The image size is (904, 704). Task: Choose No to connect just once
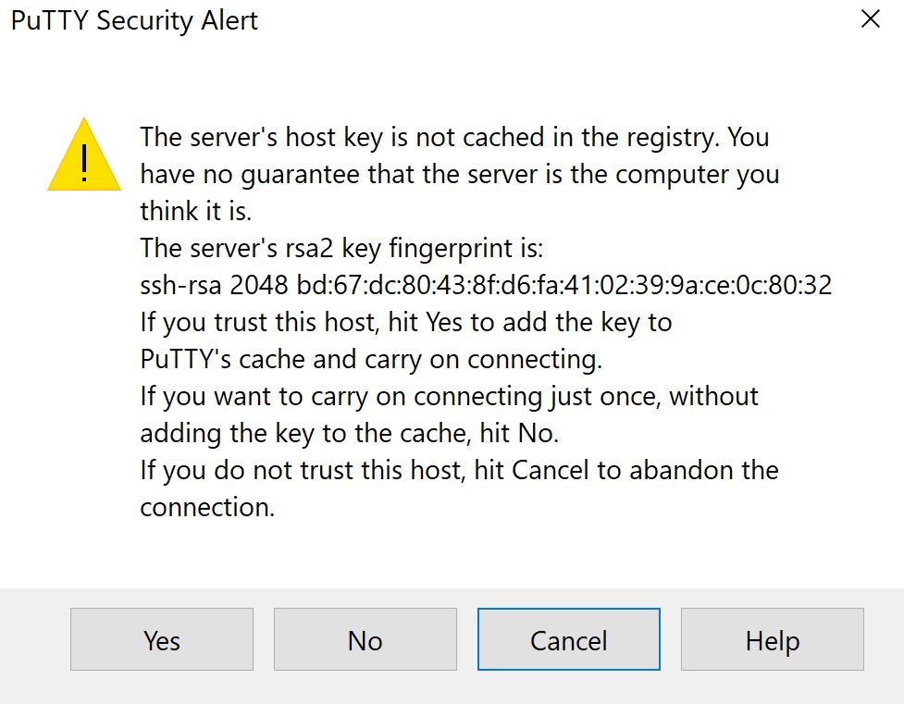point(365,640)
